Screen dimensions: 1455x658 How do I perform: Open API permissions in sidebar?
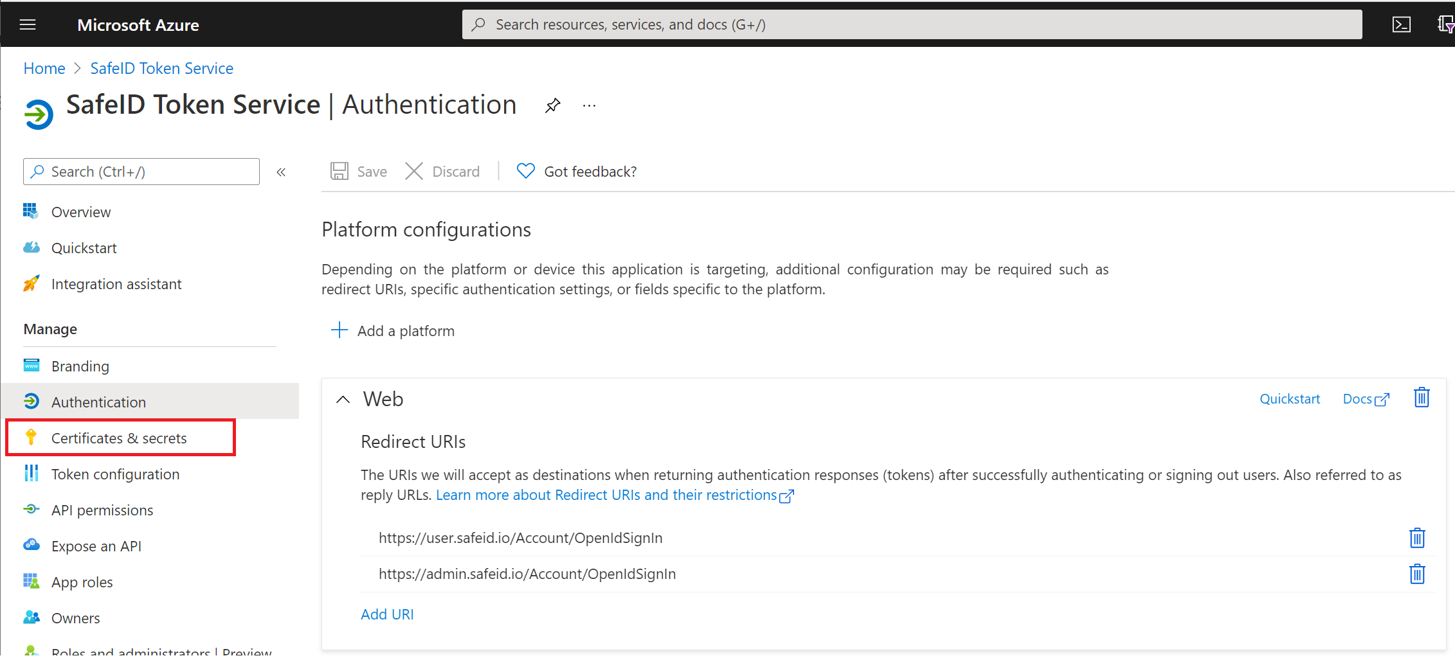[102, 510]
